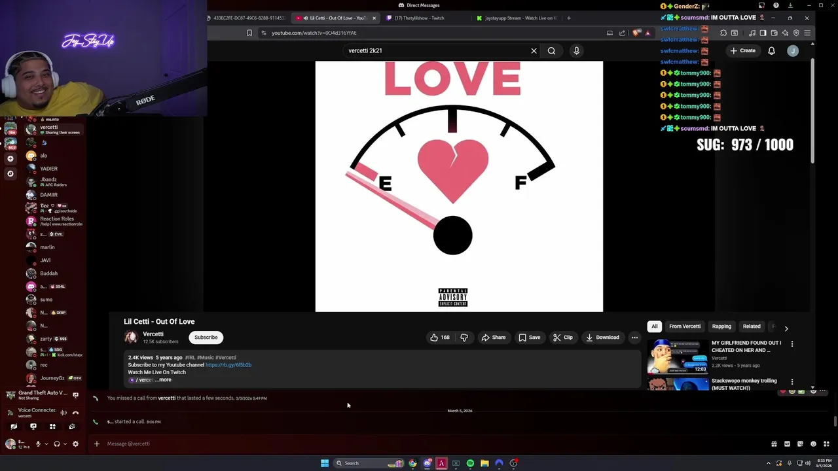The image size is (838, 471).
Task: Open options for Stackswopo monkey trolling video
Action: pyautogui.click(x=792, y=382)
